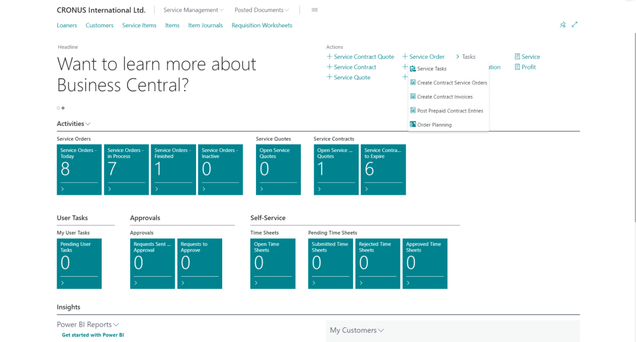Select the first headline indicator dot
The image size is (636, 342).
coord(58,108)
